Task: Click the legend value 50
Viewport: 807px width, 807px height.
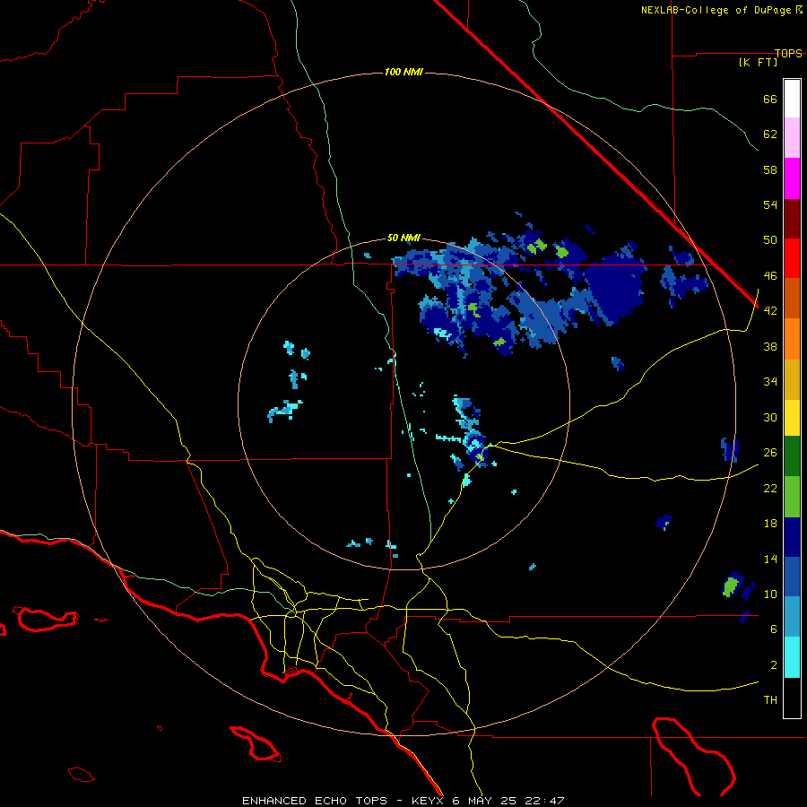Action: tap(770, 239)
